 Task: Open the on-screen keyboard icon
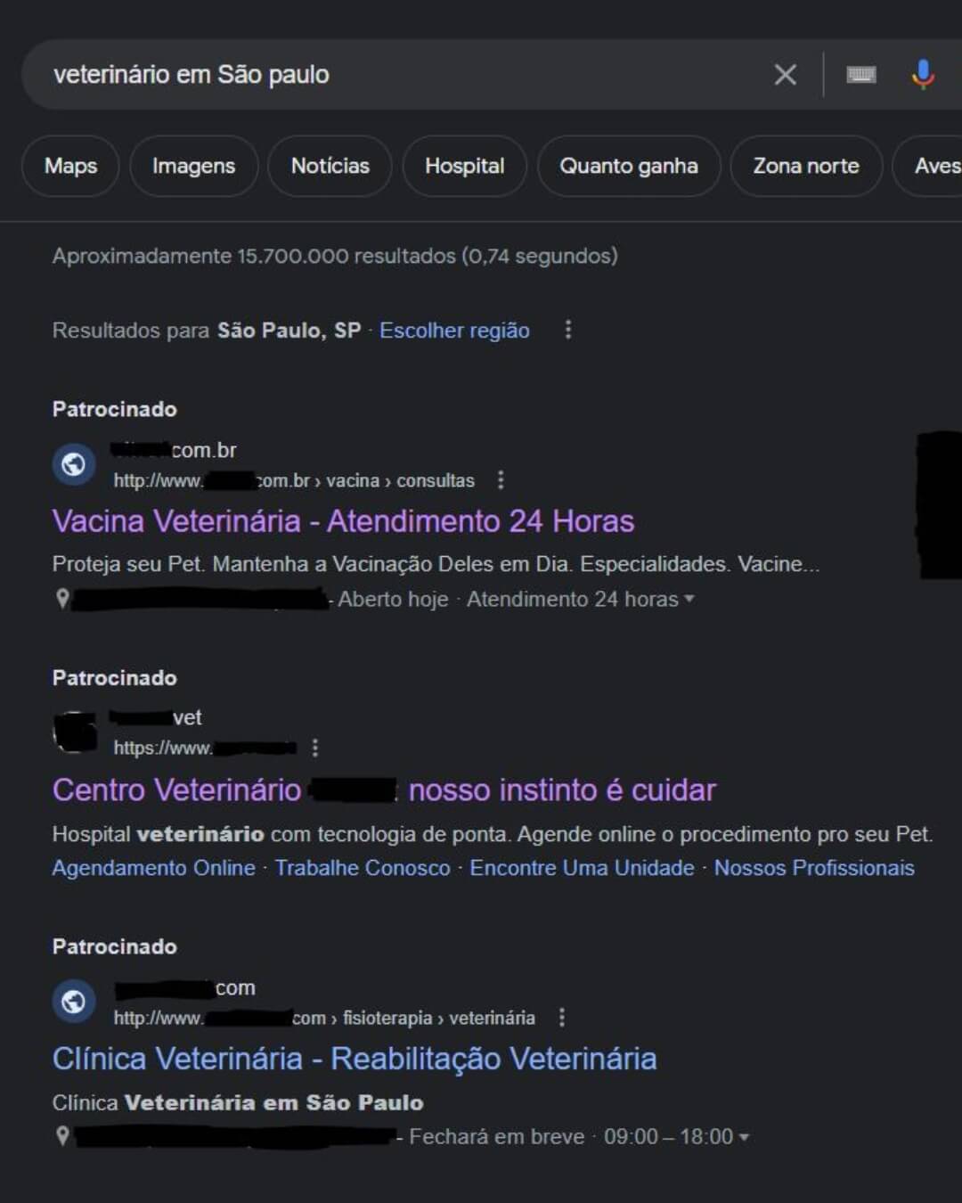click(860, 75)
